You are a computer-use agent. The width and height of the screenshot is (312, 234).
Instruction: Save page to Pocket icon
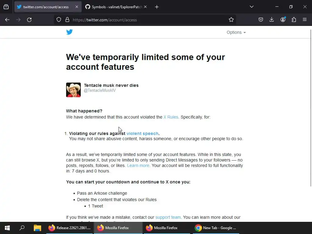(x=261, y=19)
